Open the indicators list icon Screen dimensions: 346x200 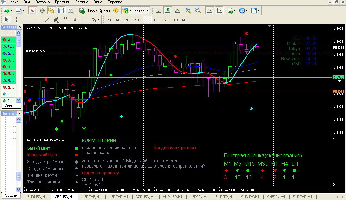230,10
